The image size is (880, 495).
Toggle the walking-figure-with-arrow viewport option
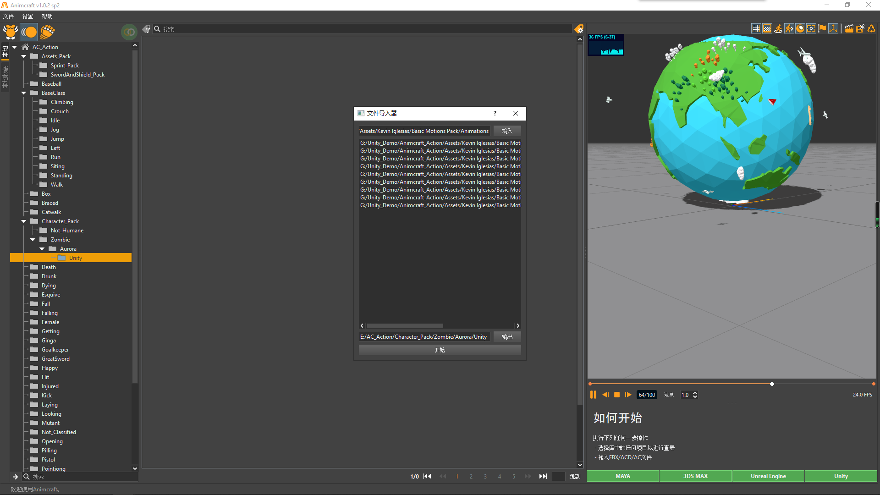point(789,28)
